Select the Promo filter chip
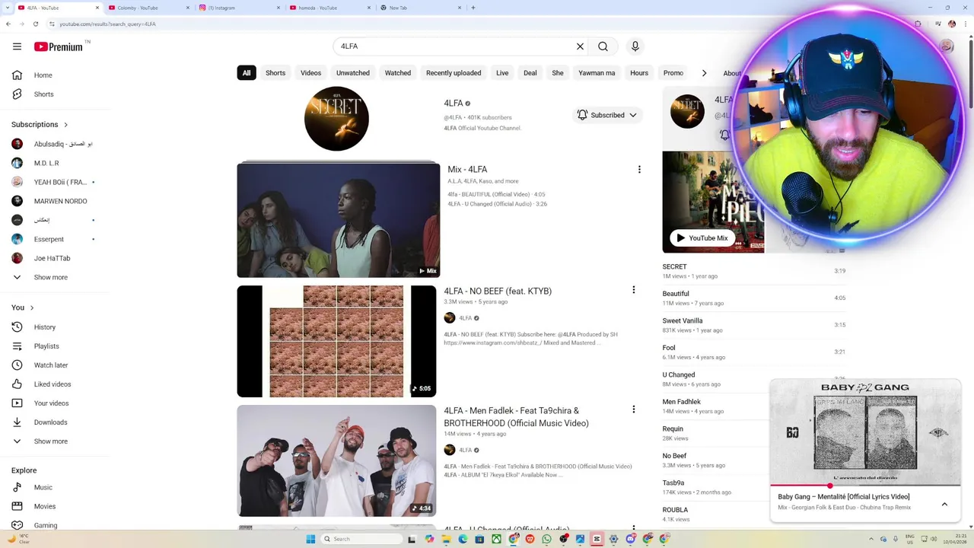 (x=673, y=73)
